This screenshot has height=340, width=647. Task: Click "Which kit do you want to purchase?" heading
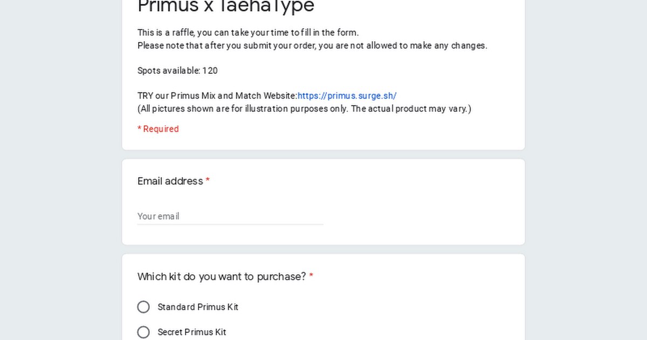pyautogui.click(x=222, y=276)
